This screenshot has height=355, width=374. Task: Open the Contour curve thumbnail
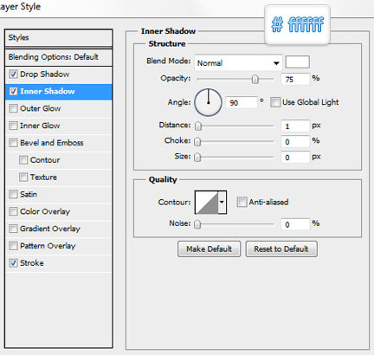206,202
